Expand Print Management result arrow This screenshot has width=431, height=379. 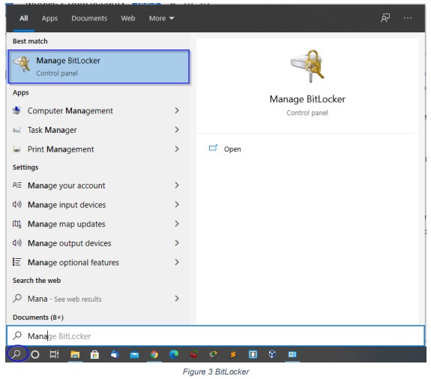[x=177, y=149]
